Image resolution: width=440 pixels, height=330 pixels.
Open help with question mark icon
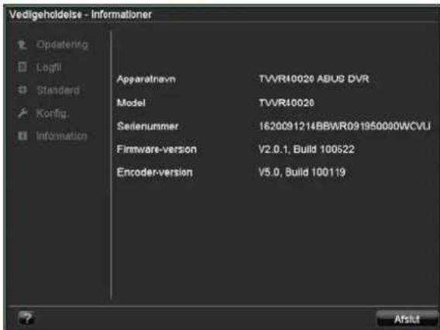[26, 318]
